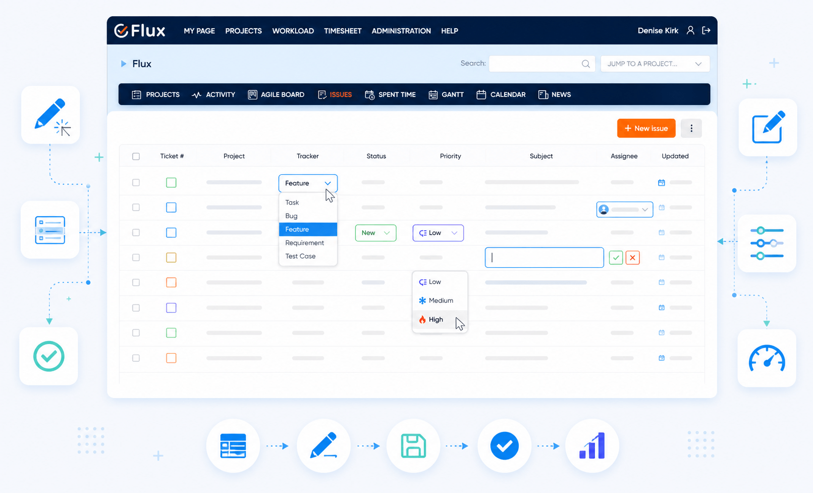813x493 pixels.
Task: Click the pencil edit icon in bottom workflow
Action: coord(323,446)
